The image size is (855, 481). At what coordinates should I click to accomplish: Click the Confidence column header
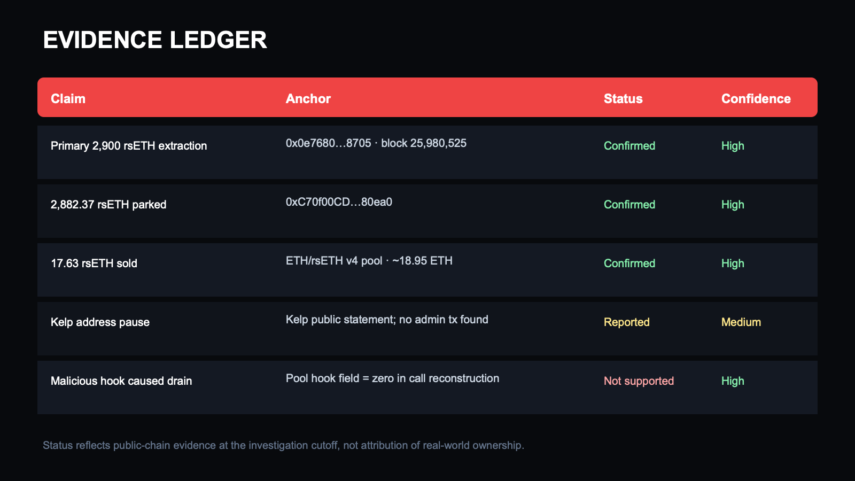[756, 99]
